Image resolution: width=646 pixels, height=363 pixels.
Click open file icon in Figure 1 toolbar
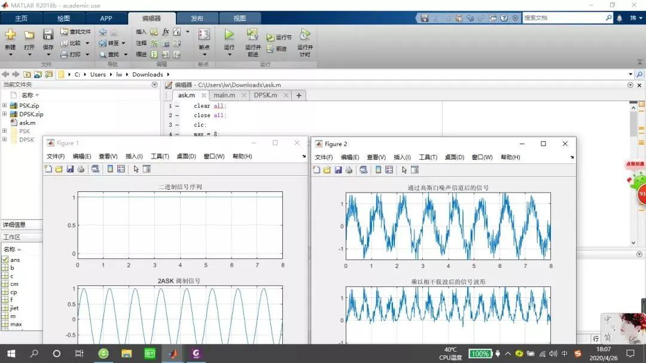click(x=59, y=169)
